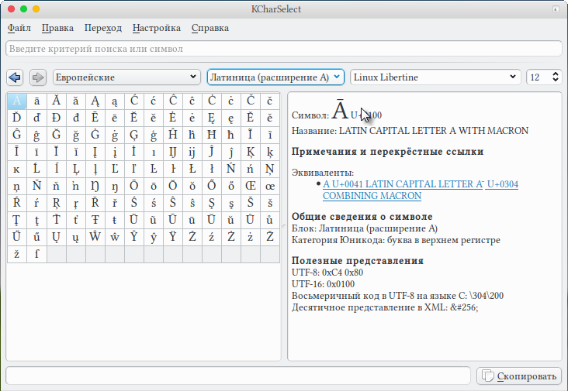Follow the U+0041 LATIN CAPITAL LETTER A link
Viewport: 568px width, 391px height.
pos(403,184)
